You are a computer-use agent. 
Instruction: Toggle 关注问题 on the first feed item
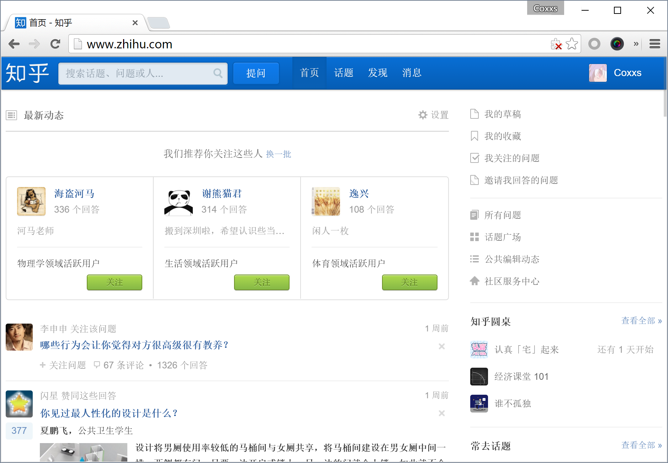pos(63,365)
